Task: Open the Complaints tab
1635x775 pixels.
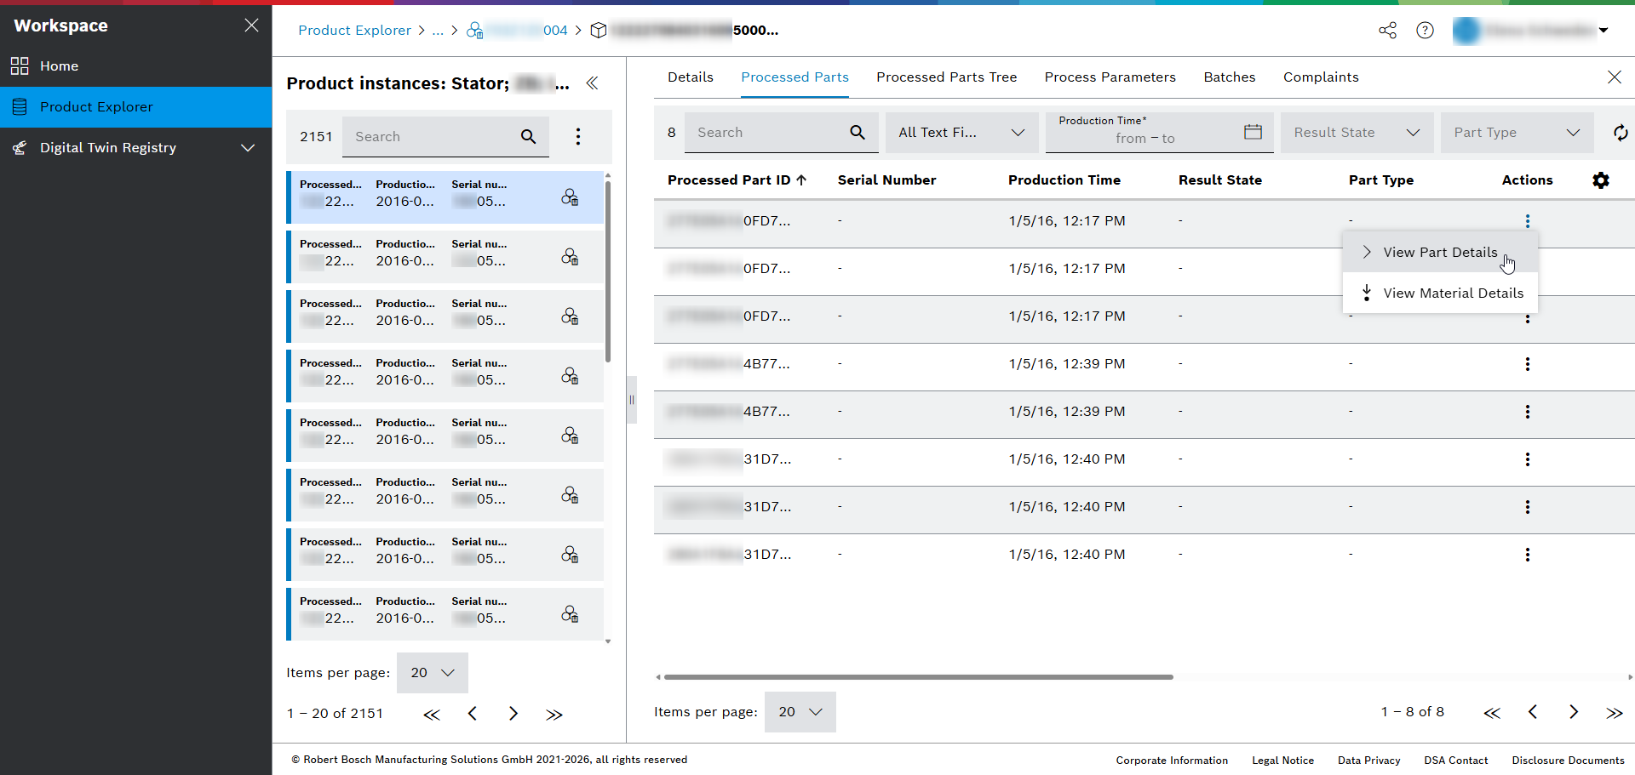Action: coord(1321,77)
